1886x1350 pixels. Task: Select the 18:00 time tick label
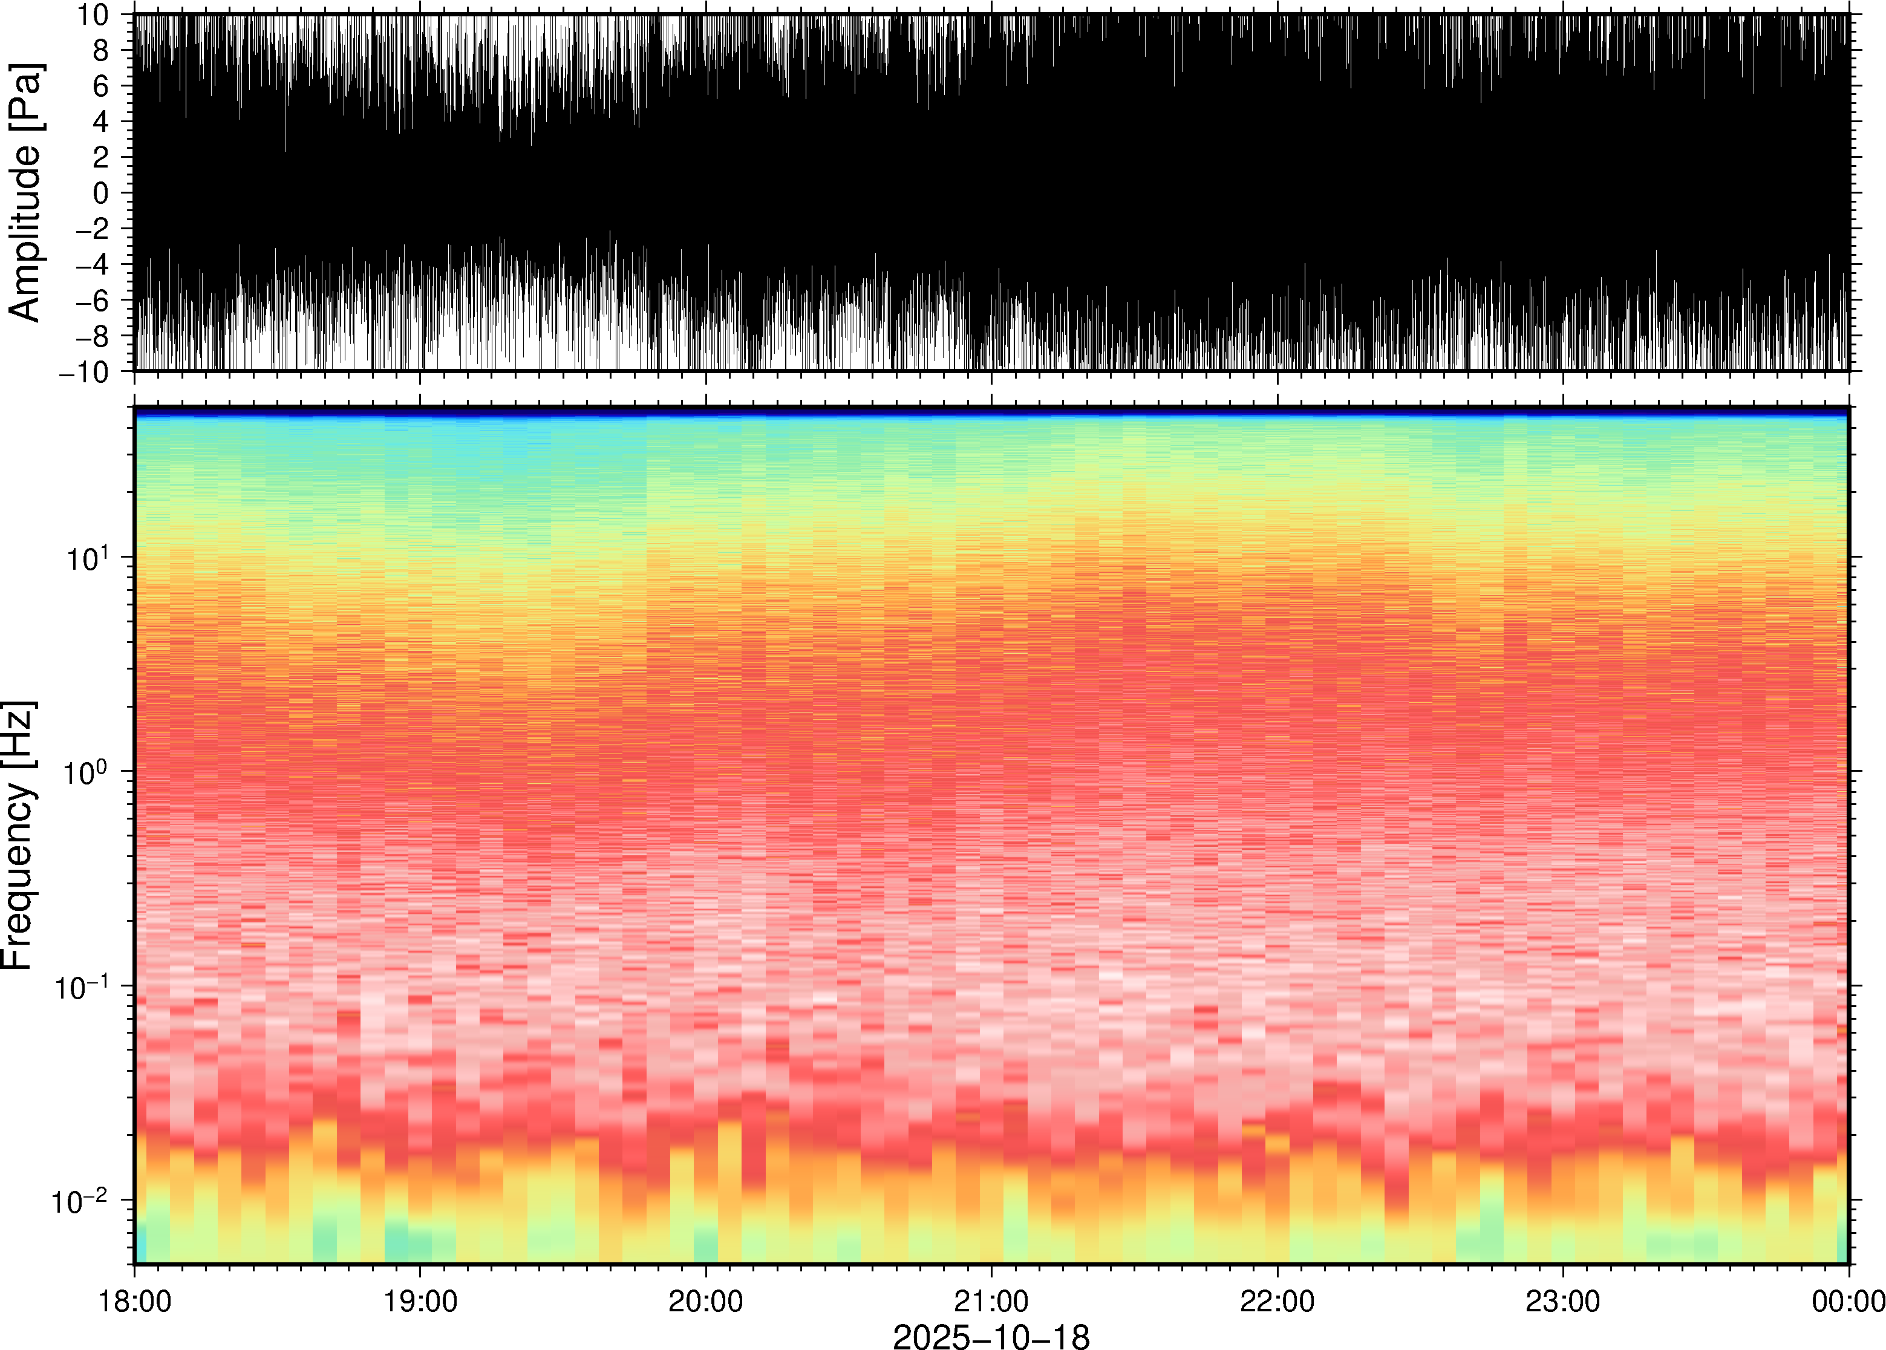[x=135, y=1301]
